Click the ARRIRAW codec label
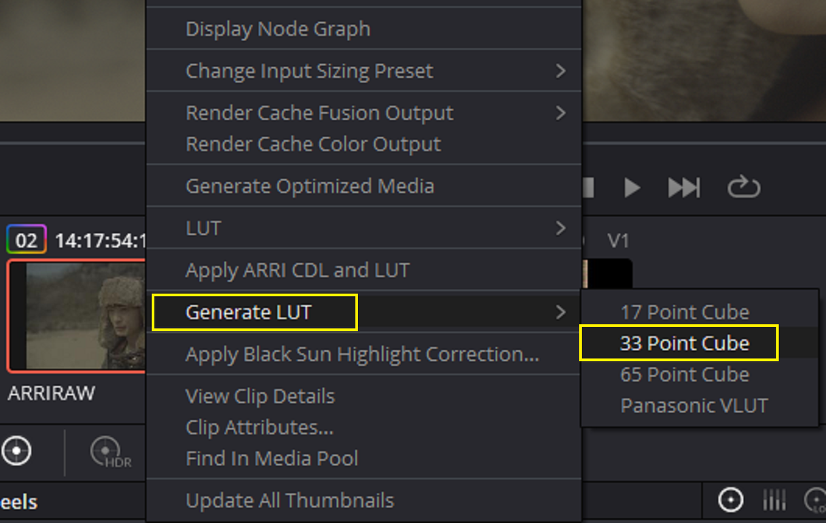The width and height of the screenshot is (826, 523). (52, 394)
